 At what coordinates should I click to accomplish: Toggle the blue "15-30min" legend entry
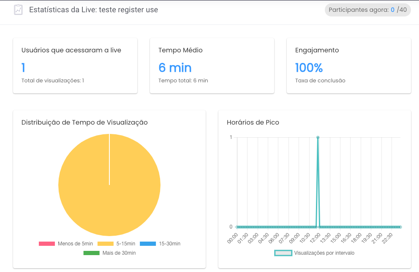click(148, 244)
